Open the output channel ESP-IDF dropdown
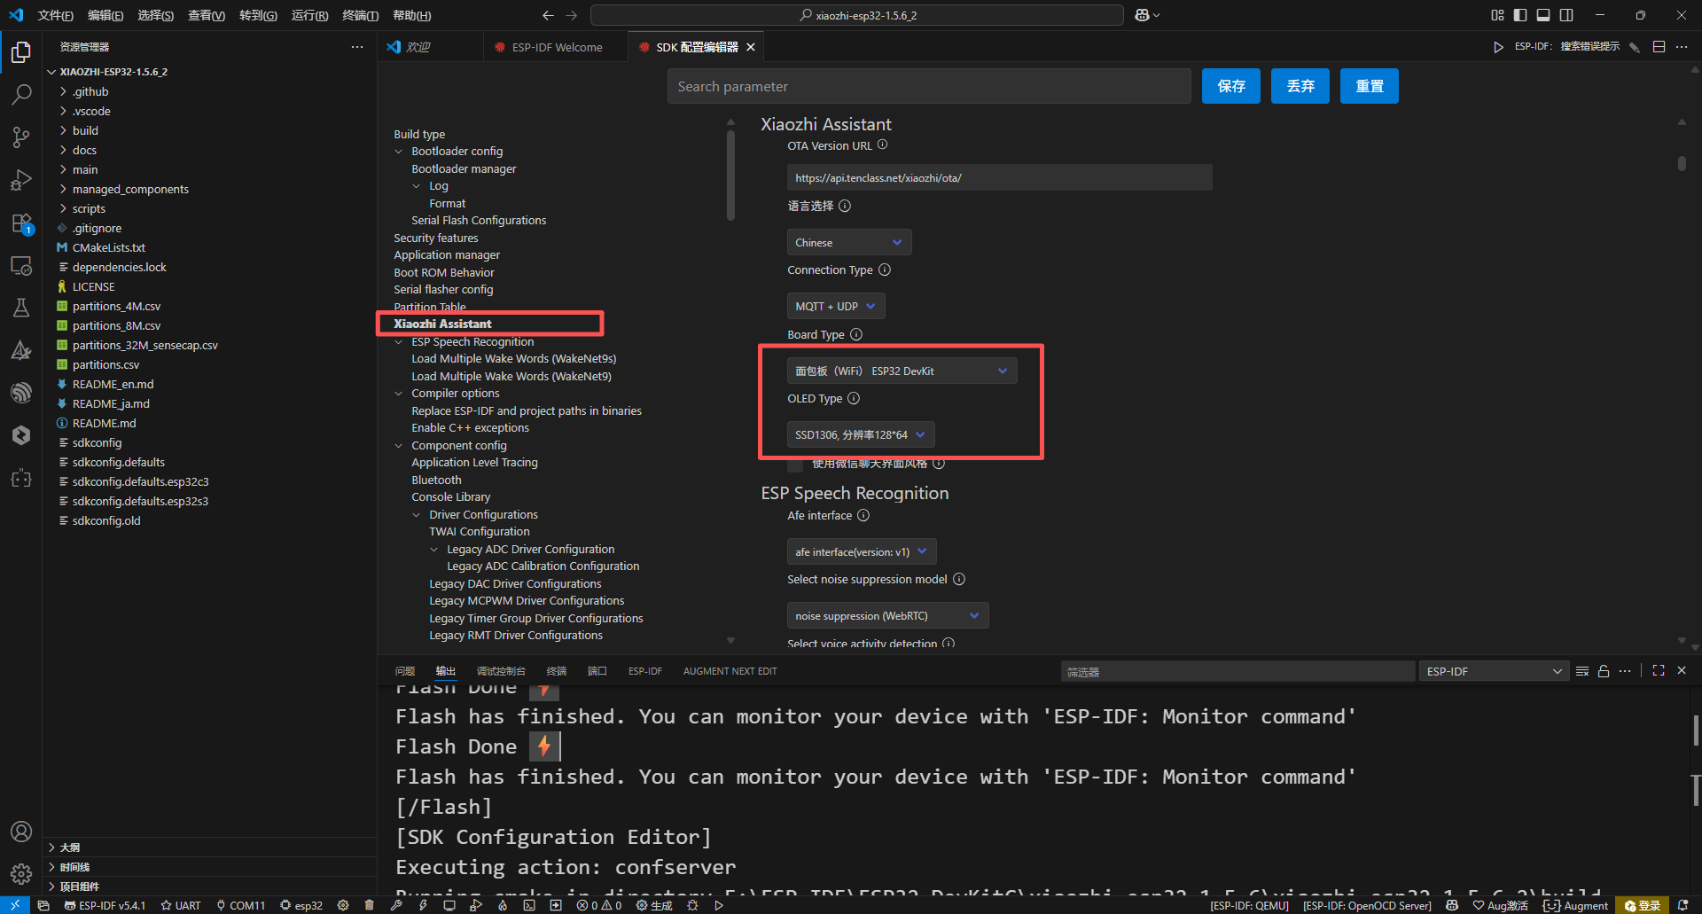The height and width of the screenshot is (914, 1702). 1494,671
